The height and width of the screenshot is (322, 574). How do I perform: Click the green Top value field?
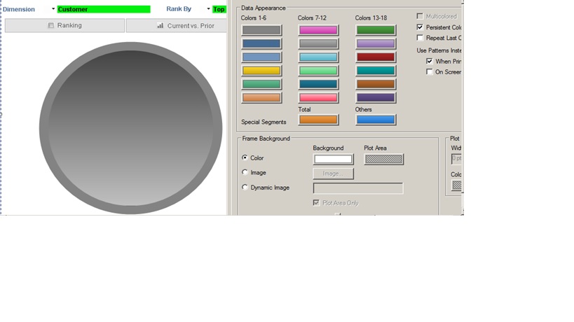tap(219, 9)
